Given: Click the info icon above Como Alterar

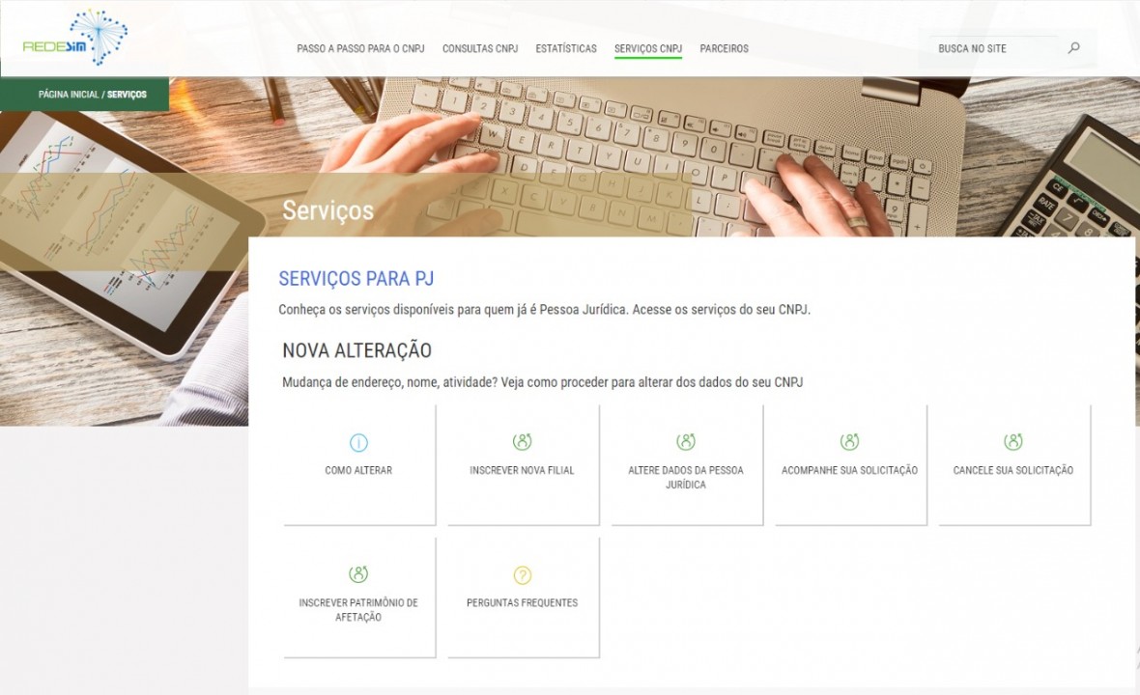Looking at the screenshot, I should pos(358,442).
